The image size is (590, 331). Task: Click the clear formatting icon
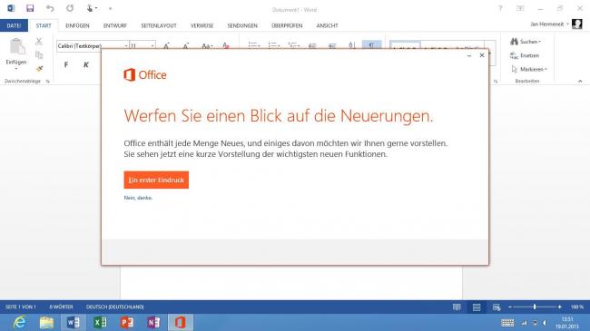pyautogui.click(x=226, y=46)
